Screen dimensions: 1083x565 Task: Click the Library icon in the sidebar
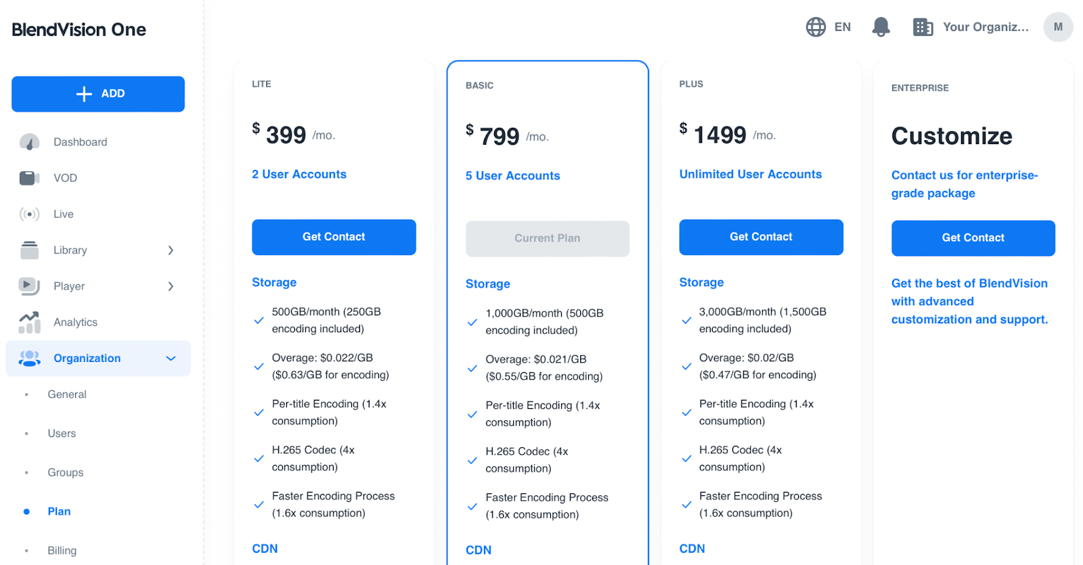[28, 250]
